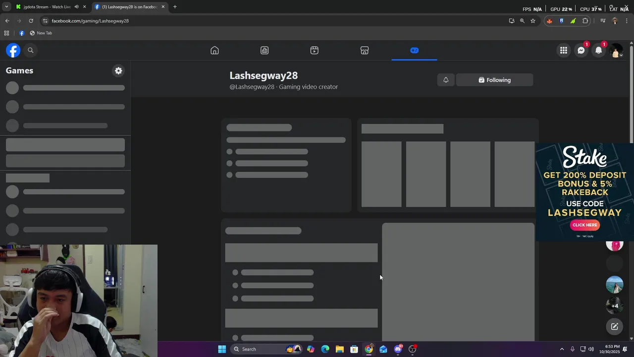Open the Professional dashboard chart icon
634x357 pixels.
point(264,50)
